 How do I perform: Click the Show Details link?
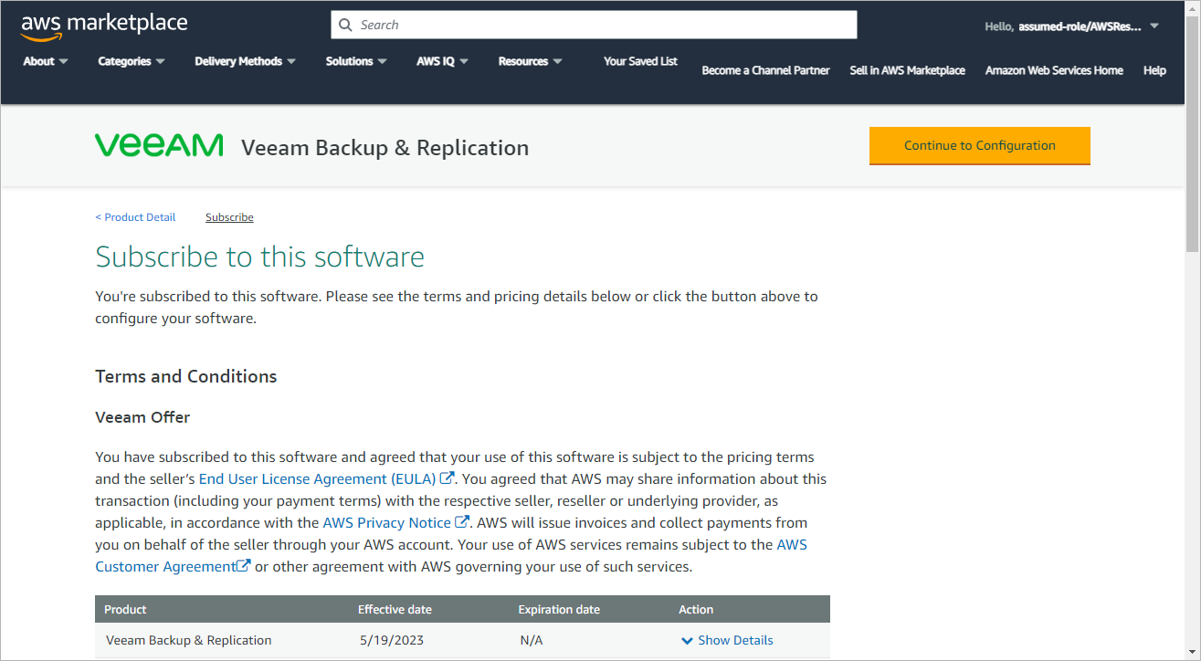pos(735,641)
